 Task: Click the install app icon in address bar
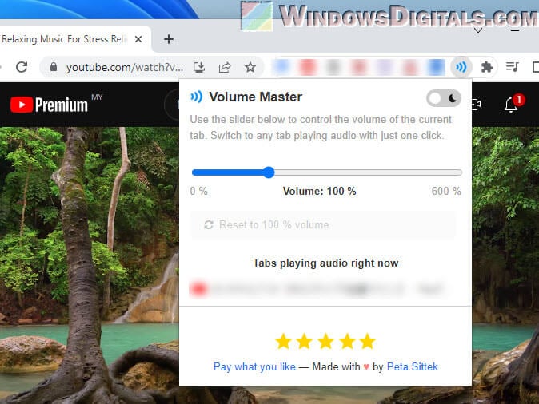click(x=199, y=67)
